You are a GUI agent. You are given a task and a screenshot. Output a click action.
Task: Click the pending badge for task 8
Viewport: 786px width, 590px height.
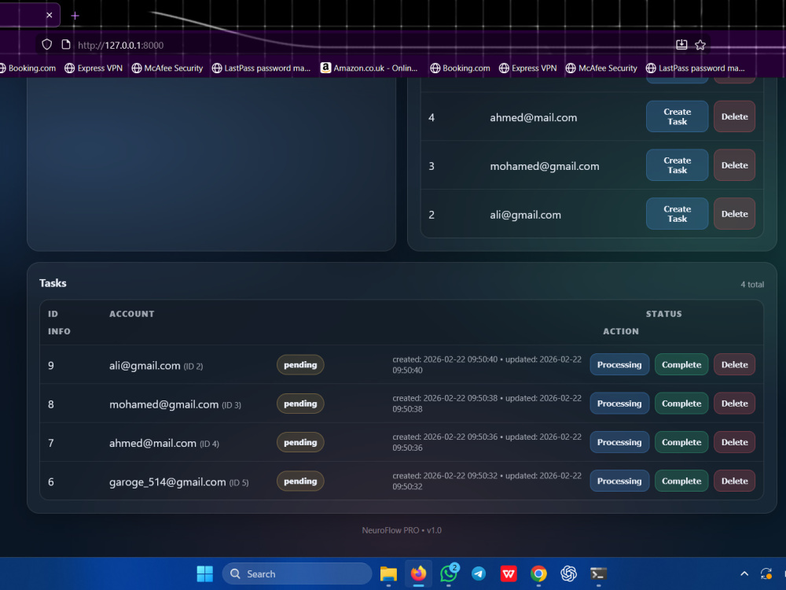(300, 404)
